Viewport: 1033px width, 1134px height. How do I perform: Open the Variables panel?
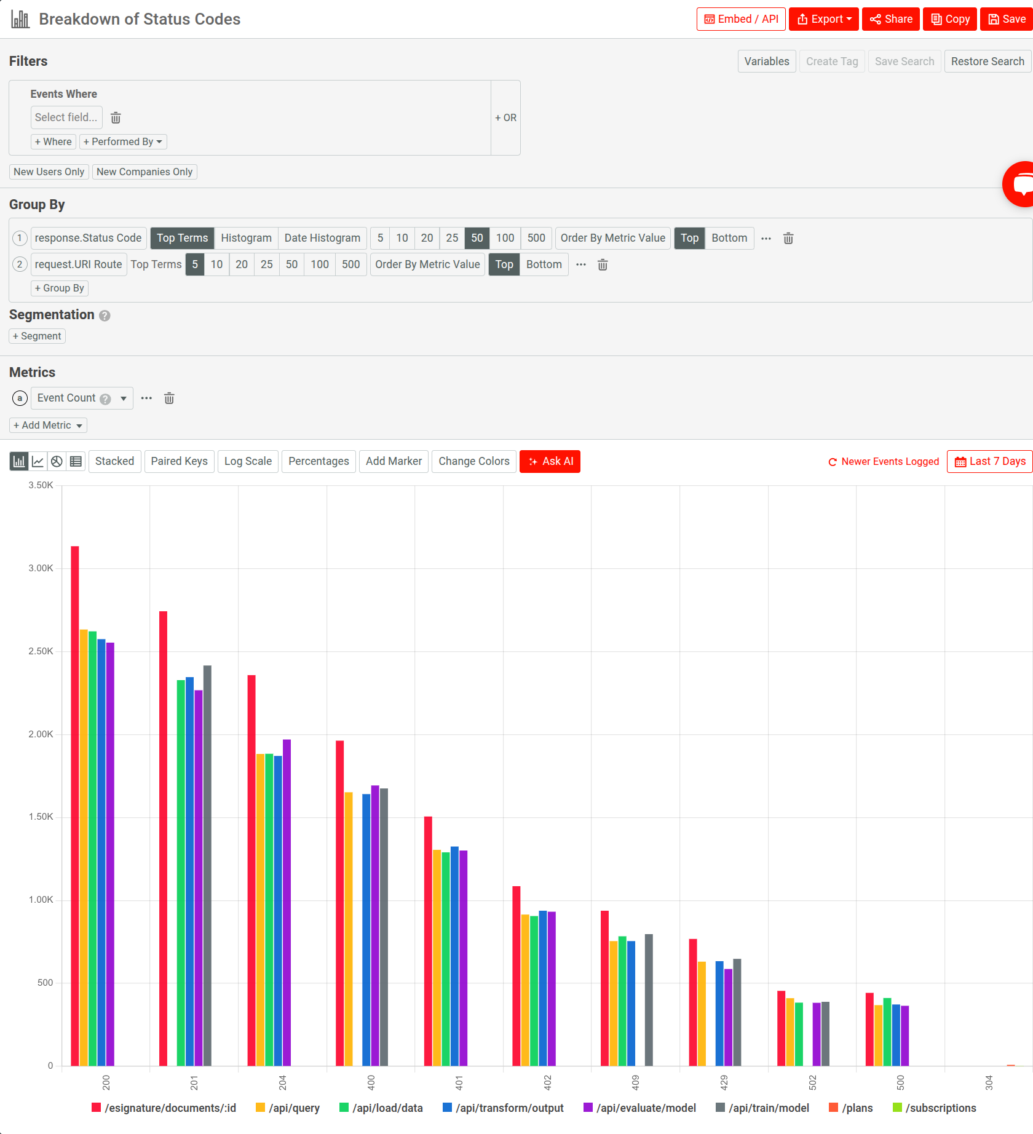click(x=766, y=61)
